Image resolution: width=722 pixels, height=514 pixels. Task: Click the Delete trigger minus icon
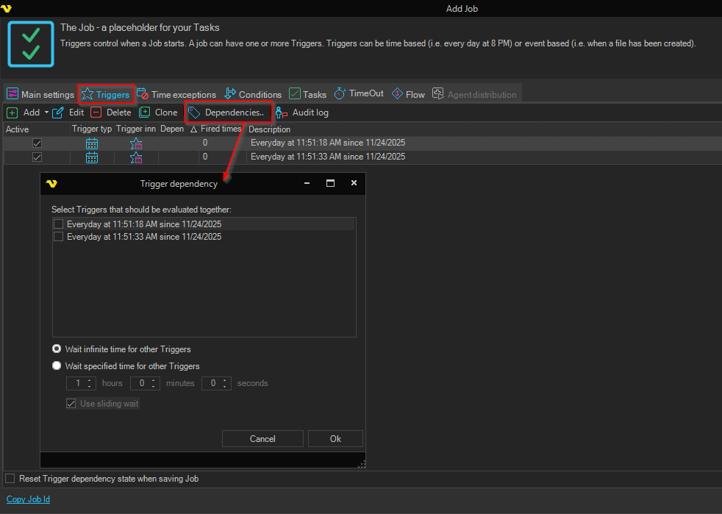pos(96,113)
